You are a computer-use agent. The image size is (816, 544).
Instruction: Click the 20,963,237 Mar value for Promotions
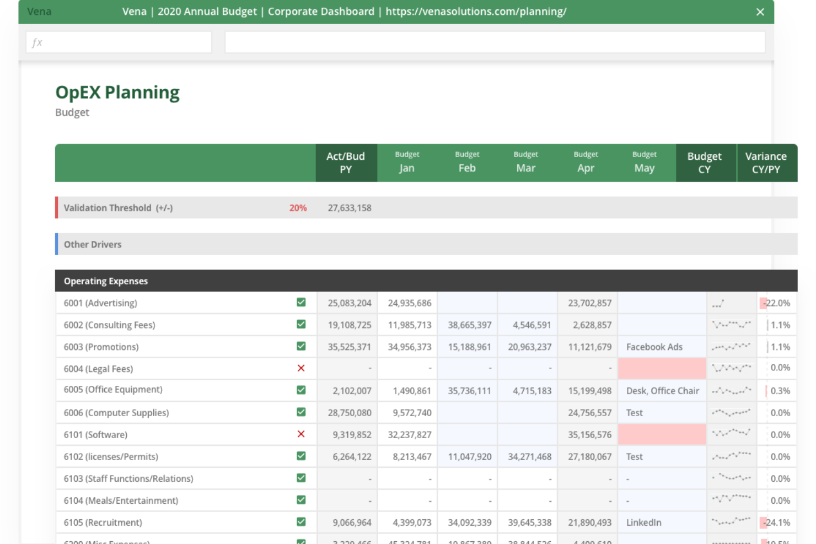530,347
